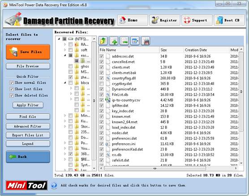This screenshot has height=196, width=249.
Task: Click the bbca folder icon in tree
Action: pyautogui.click(x=77, y=83)
